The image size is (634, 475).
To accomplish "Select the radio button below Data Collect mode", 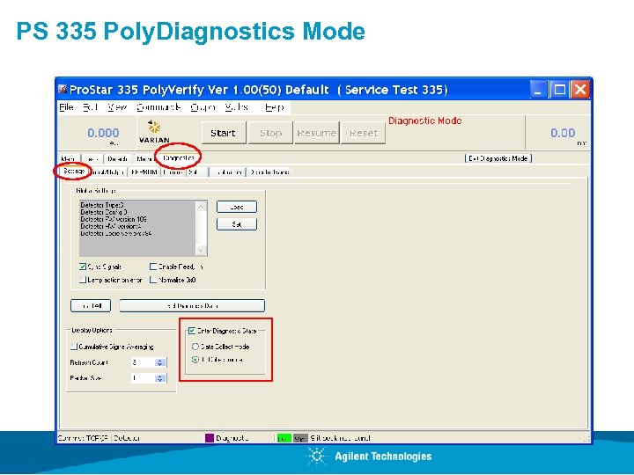I will point(195,360).
